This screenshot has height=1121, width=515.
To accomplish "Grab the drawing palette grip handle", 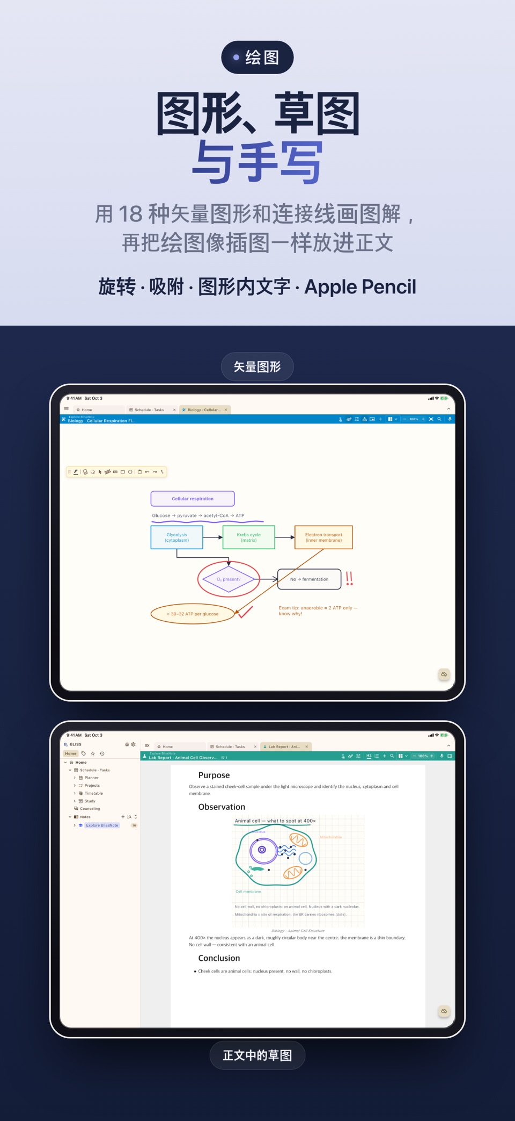I will coord(69,472).
